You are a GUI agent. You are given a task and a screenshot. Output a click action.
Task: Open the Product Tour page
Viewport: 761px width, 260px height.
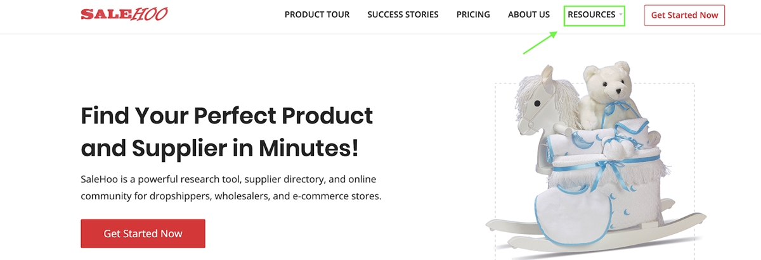click(317, 15)
